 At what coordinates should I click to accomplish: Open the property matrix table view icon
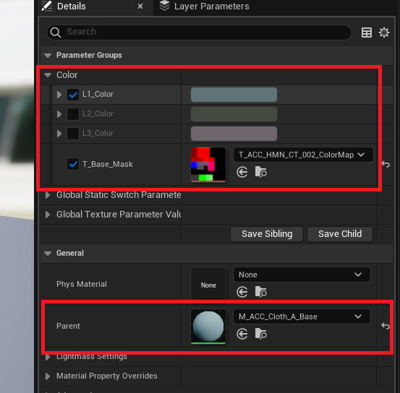(366, 33)
